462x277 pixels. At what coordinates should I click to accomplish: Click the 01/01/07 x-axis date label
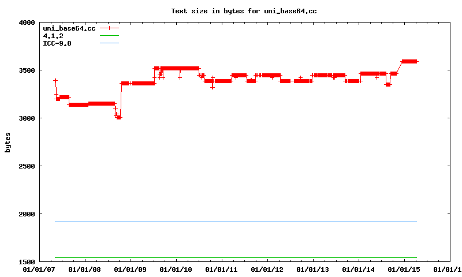pos(39,269)
